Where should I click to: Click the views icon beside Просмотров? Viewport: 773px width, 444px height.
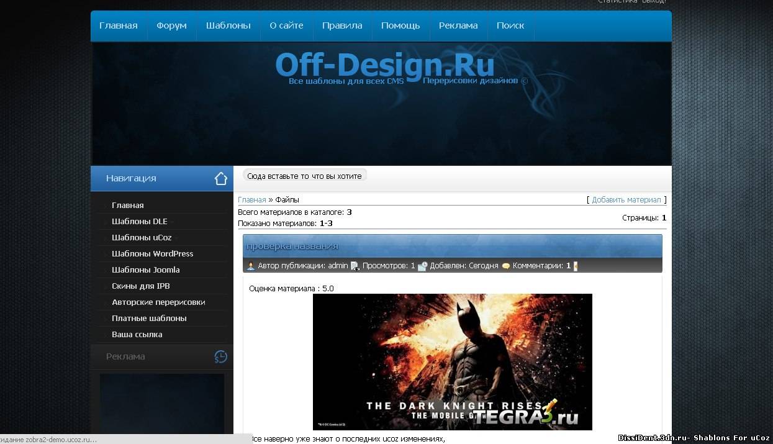click(355, 266)
